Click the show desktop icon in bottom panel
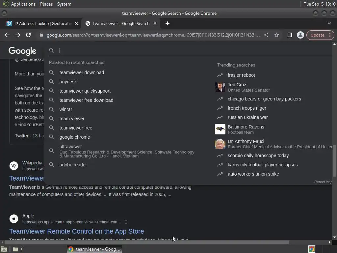 pos(4,249)
